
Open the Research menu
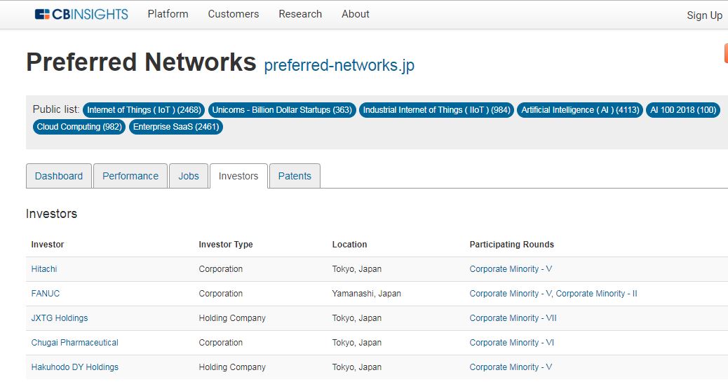coord(300,14)
